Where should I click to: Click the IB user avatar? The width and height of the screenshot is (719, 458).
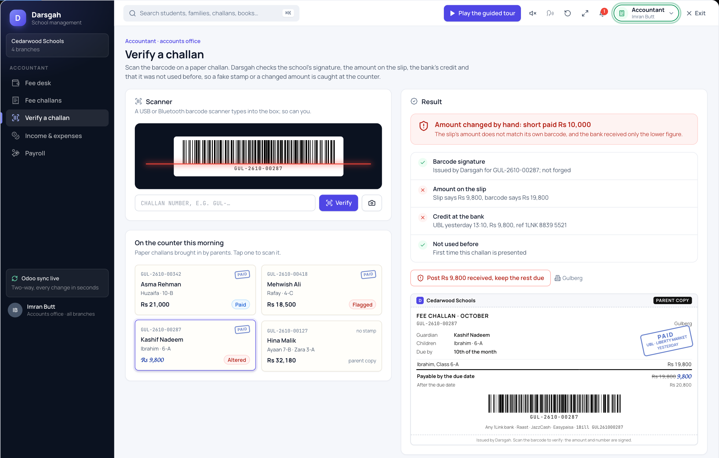click(x=15, y=310)
